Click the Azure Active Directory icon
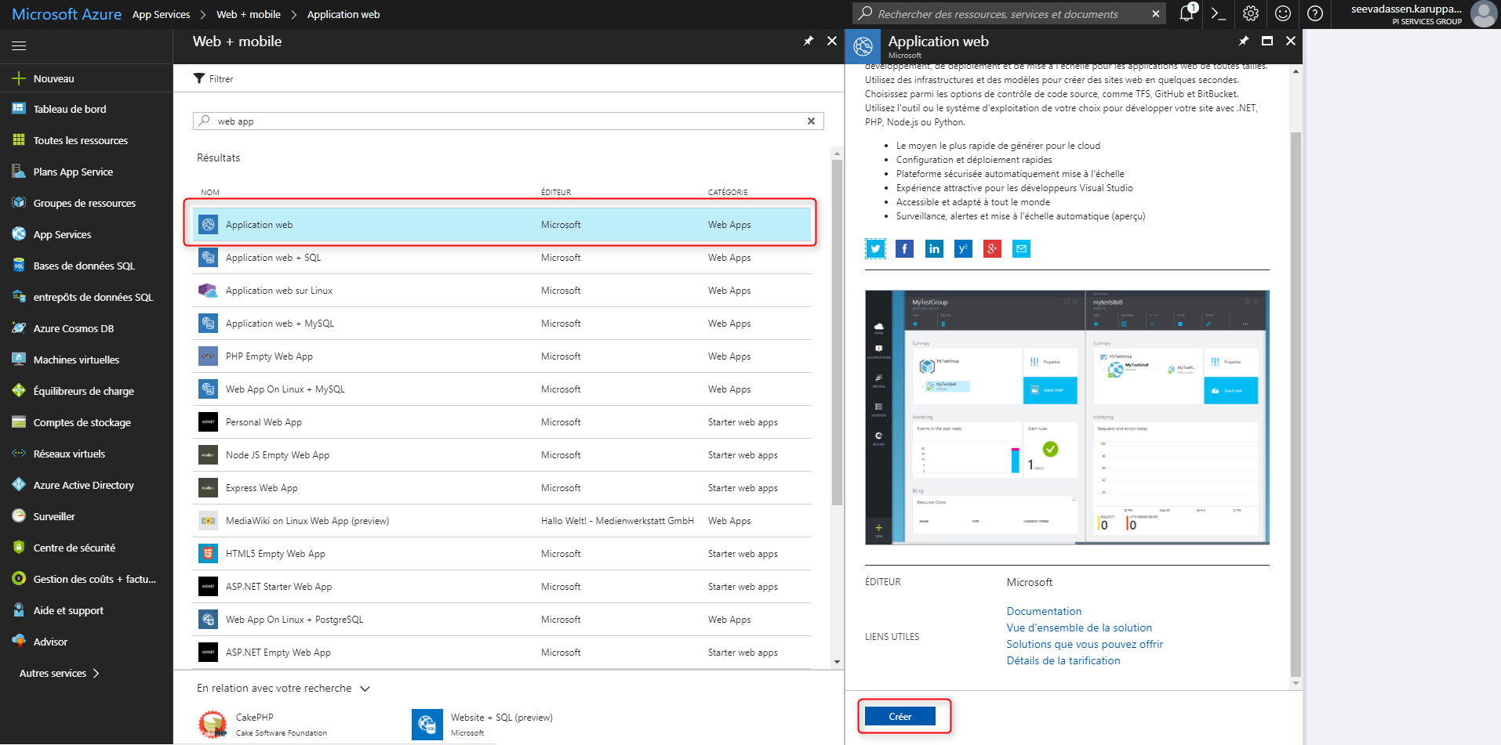This screenshot has height=745, width=1501. point(19,485)
